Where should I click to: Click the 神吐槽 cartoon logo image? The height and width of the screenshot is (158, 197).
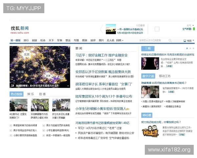coord(150,131)
